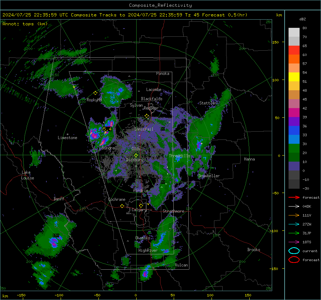
Task: Select the dark gray -30 to -10 swatch
Action: coord(294,184)
